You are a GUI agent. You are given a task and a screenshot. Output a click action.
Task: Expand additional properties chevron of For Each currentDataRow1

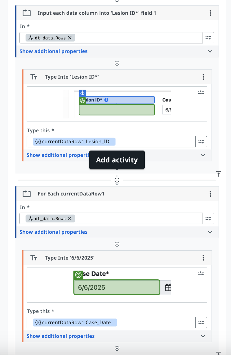pos(210,232)
